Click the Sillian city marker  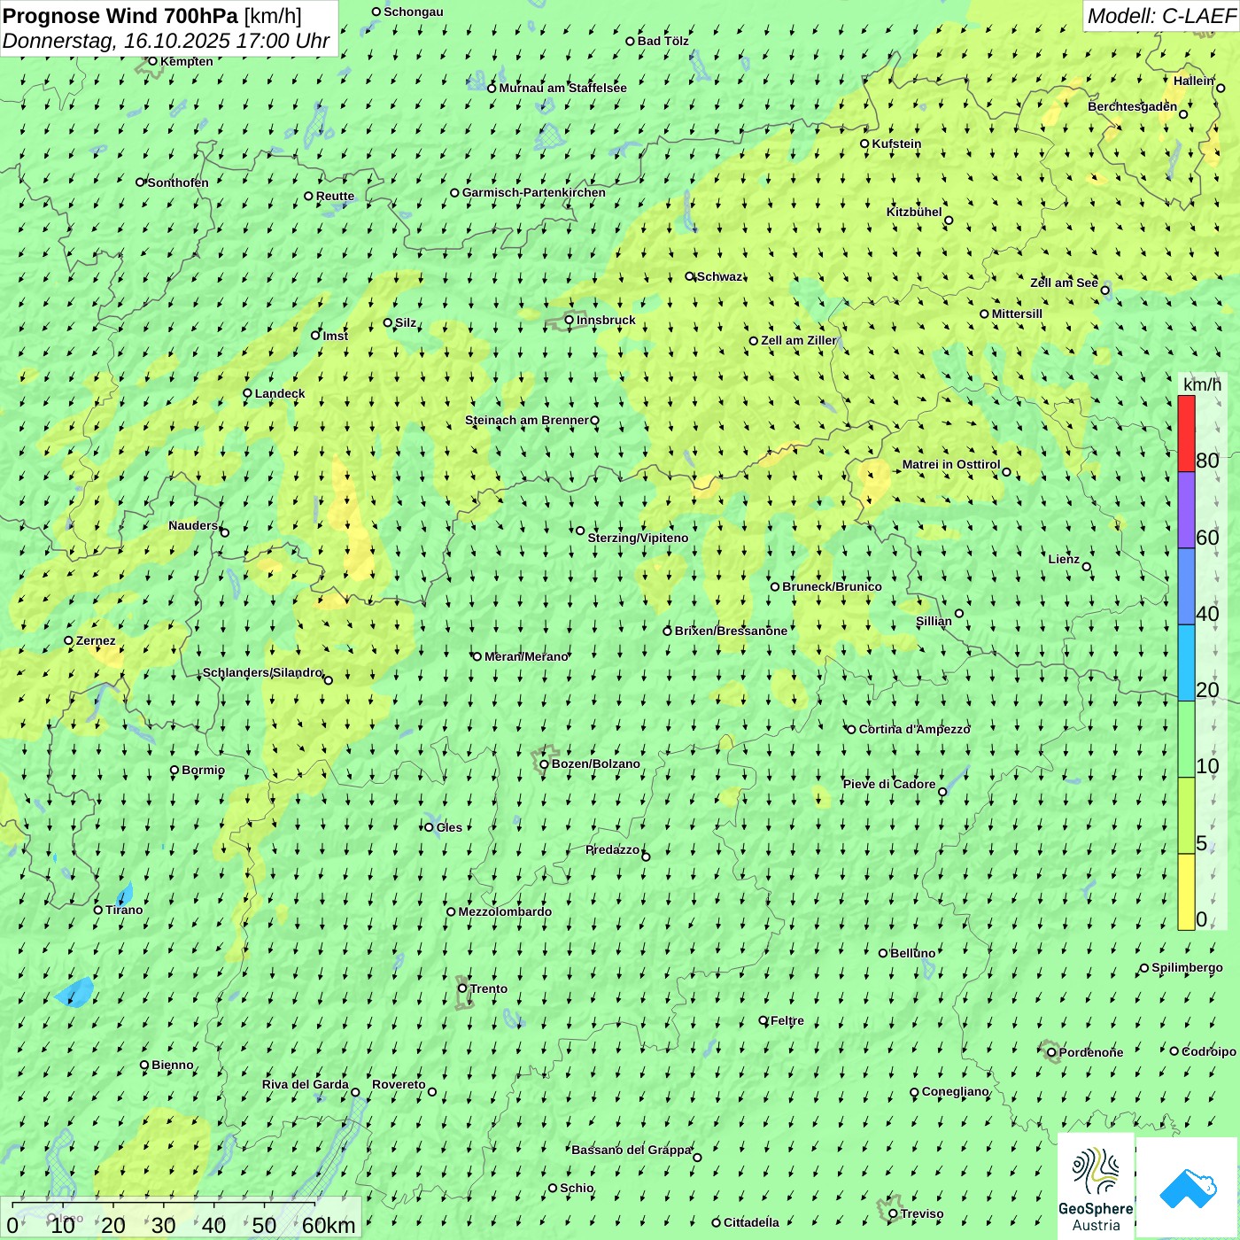959,613
